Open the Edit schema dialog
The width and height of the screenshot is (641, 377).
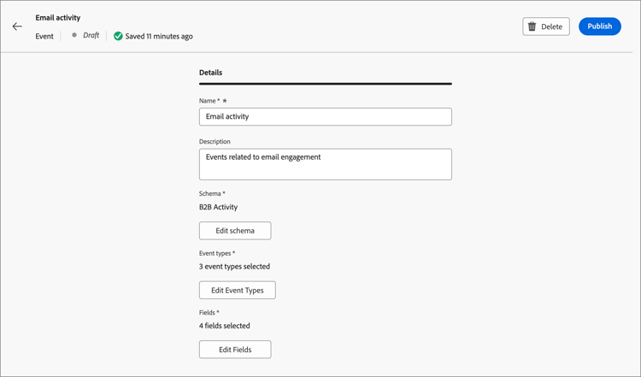pyautogui.click(x=235, y=231)
